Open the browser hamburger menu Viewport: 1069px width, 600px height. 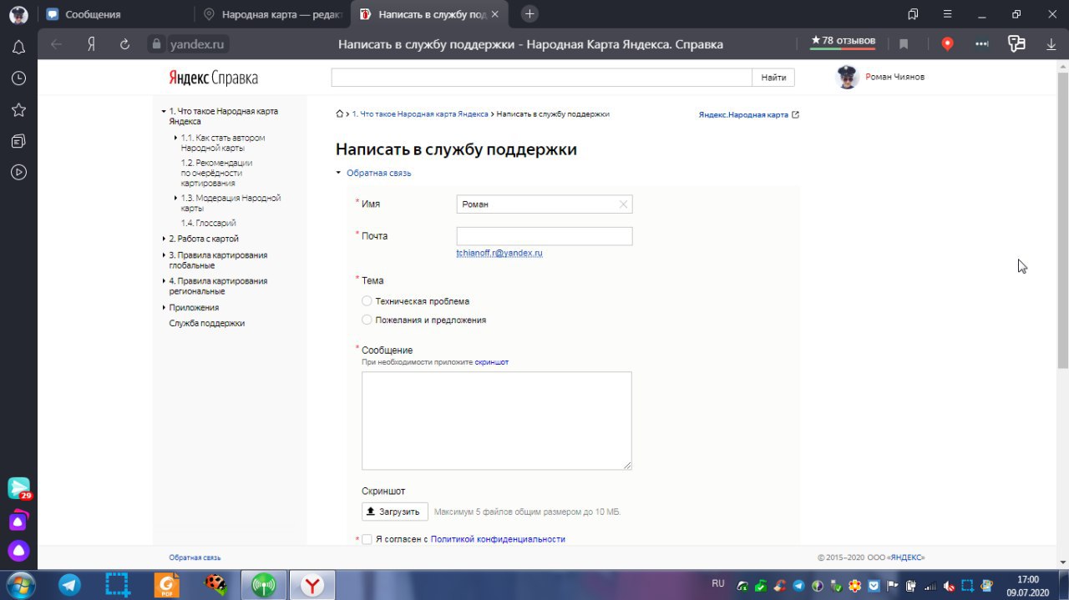947,14
